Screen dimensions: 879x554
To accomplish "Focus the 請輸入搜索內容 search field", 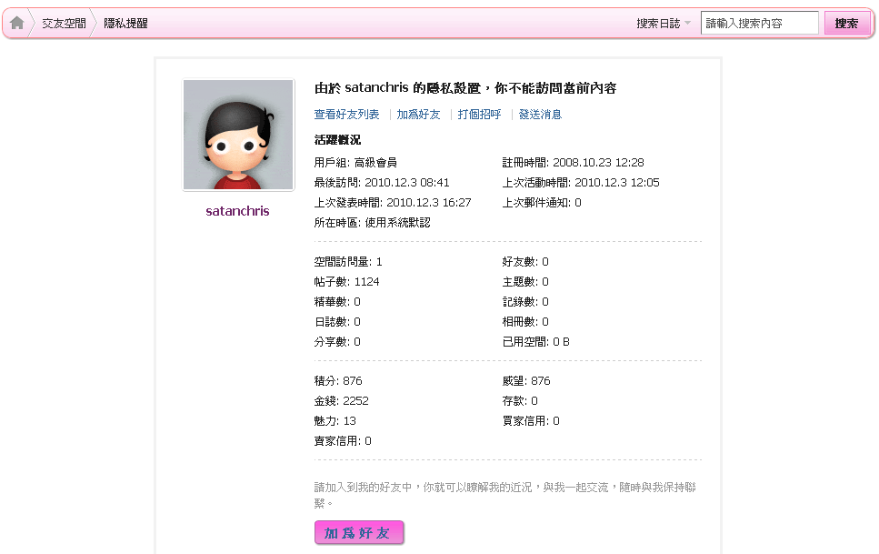I will click(759, 24).
